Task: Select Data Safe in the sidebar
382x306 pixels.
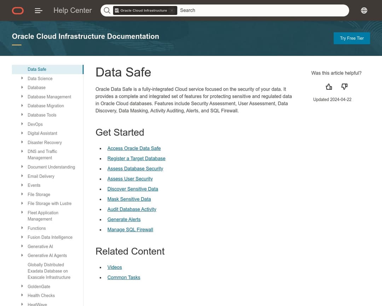Action: click(x=37, y=69)
